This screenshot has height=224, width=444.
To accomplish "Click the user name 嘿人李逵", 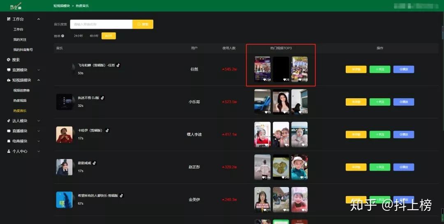I will tap(194, 134).
